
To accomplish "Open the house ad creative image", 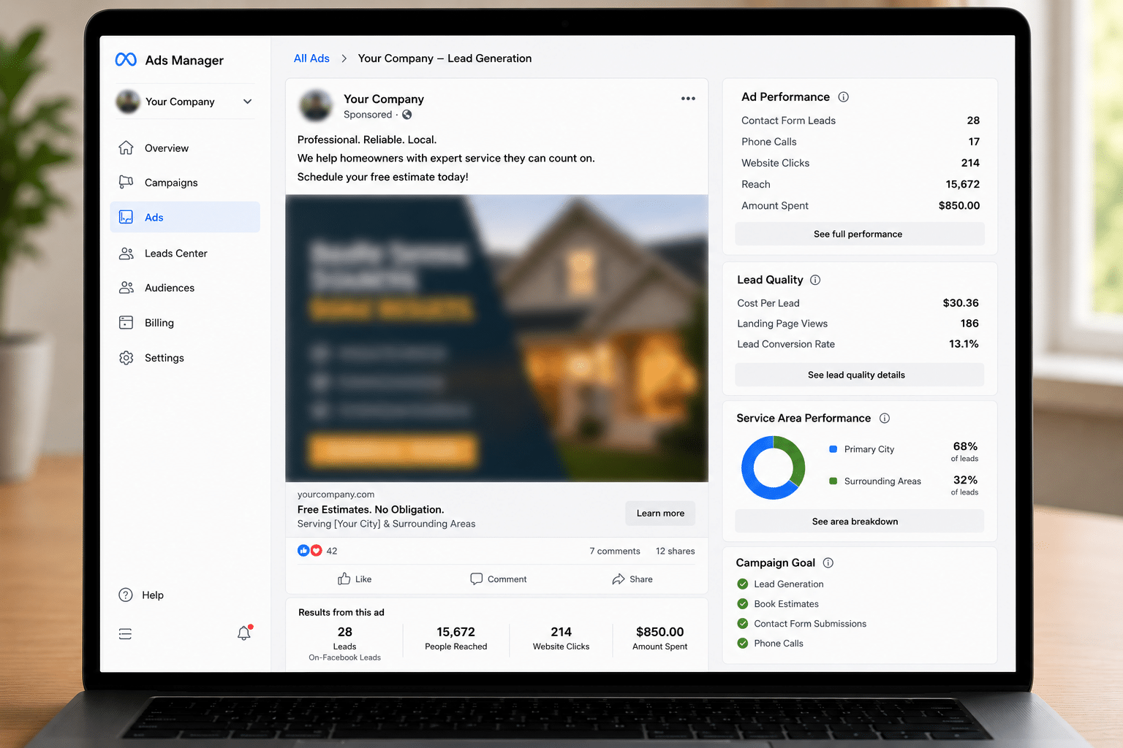I will [x=496, y=338].
